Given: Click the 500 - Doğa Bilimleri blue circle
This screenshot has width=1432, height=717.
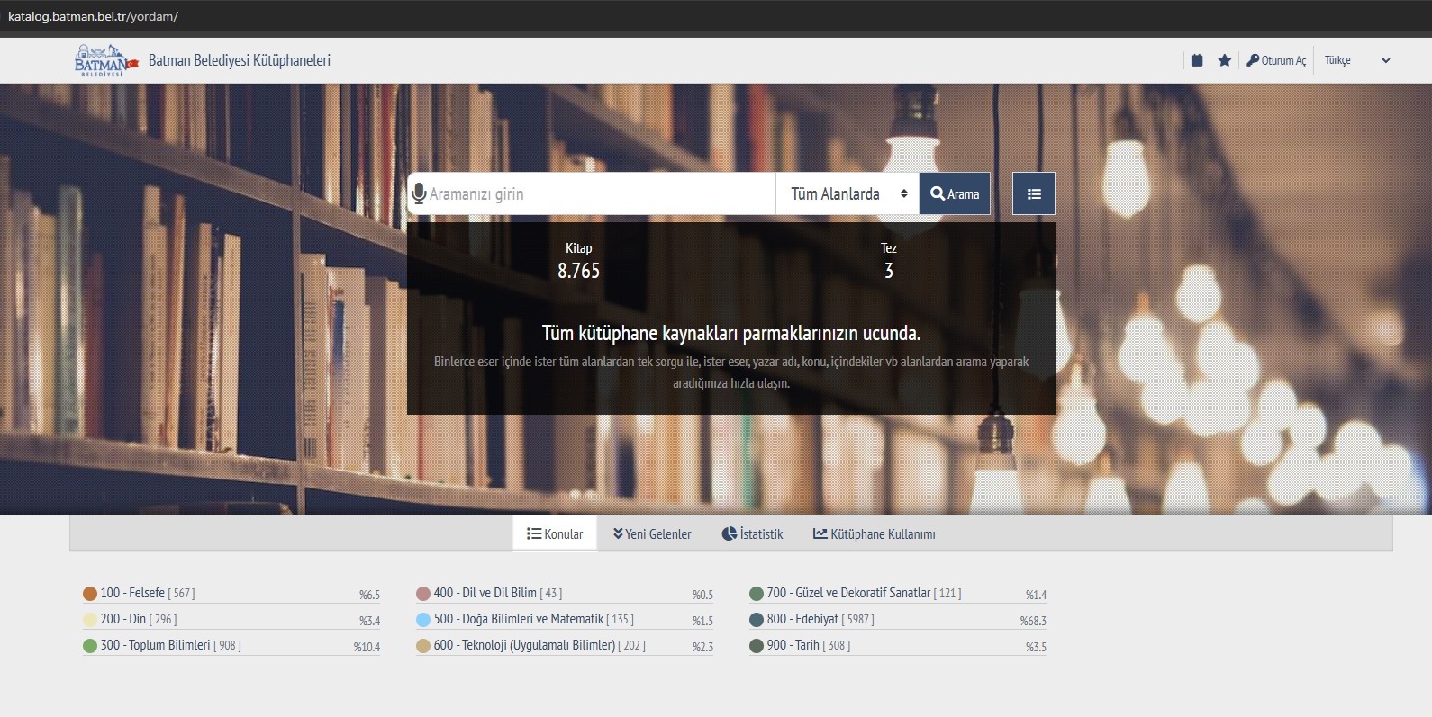Looking at the screenshot, I should click(x=423, y=620).
